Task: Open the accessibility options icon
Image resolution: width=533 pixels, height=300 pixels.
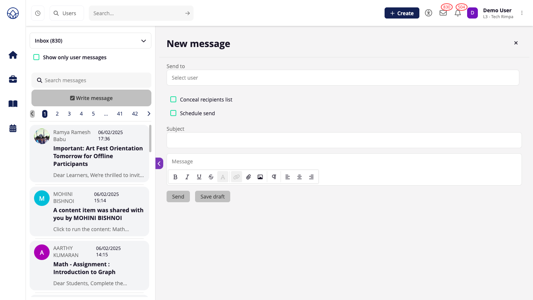Action: (x=429, y=13)
